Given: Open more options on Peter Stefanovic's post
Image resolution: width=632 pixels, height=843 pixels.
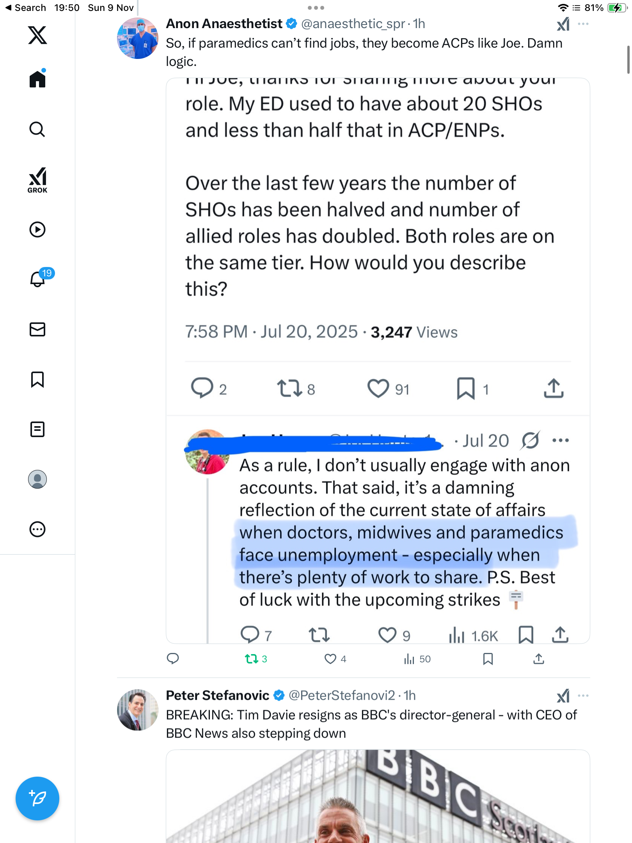Looking at the screenshot, I should [583, 696].
